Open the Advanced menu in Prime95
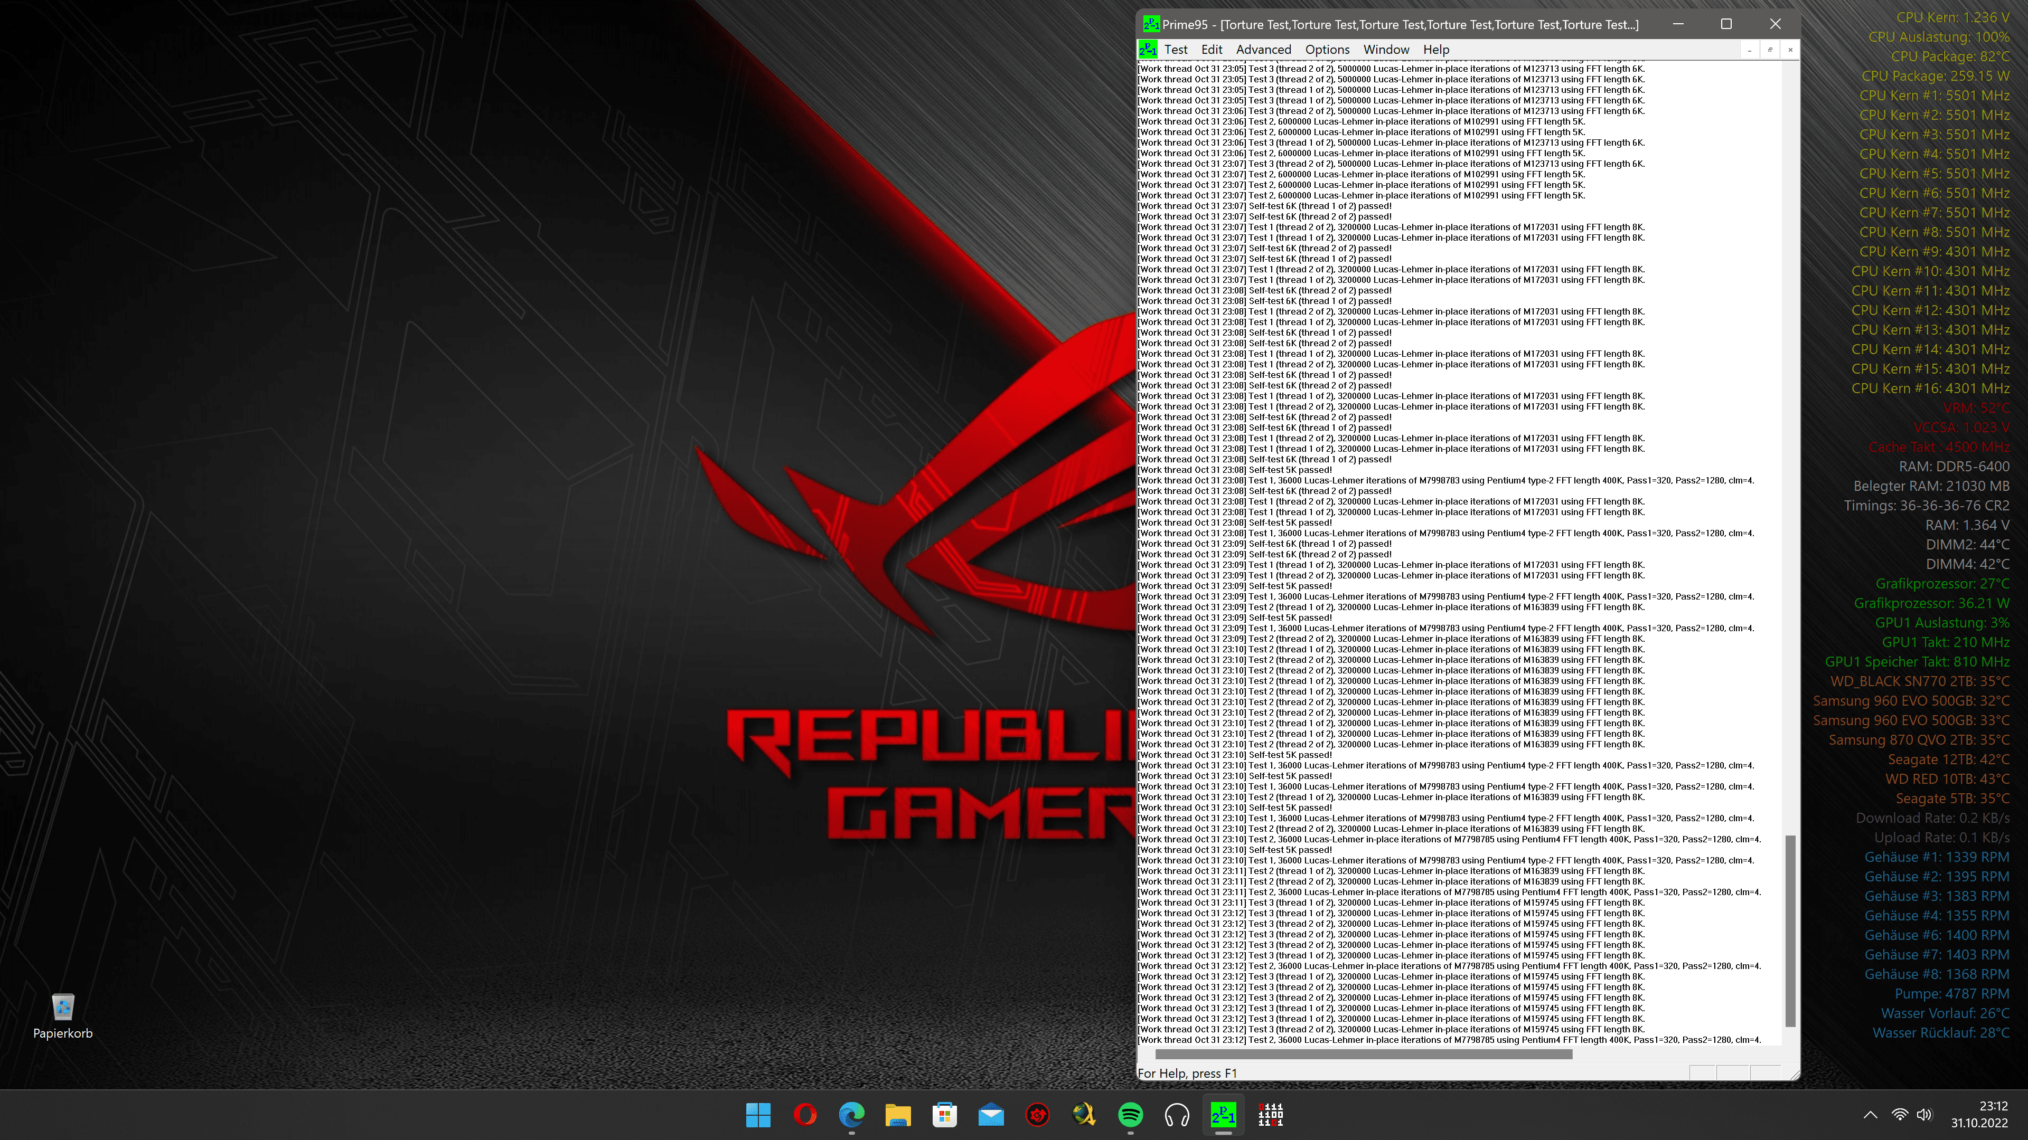 [x=1263, y=50]
